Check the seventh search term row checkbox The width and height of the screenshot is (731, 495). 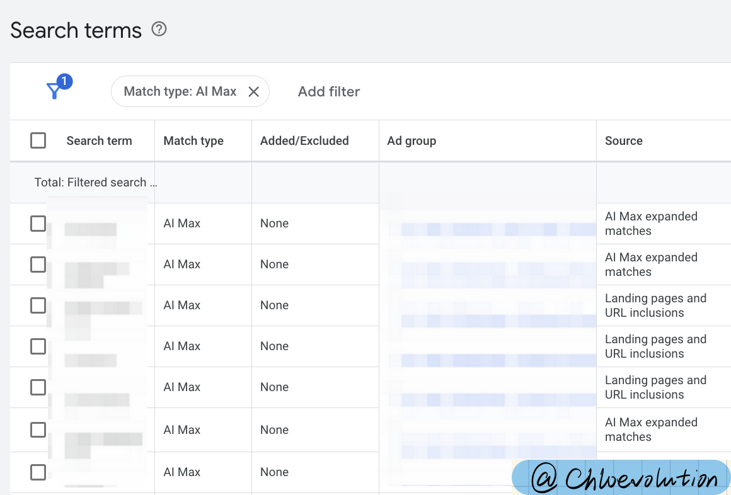coord(38,472)
